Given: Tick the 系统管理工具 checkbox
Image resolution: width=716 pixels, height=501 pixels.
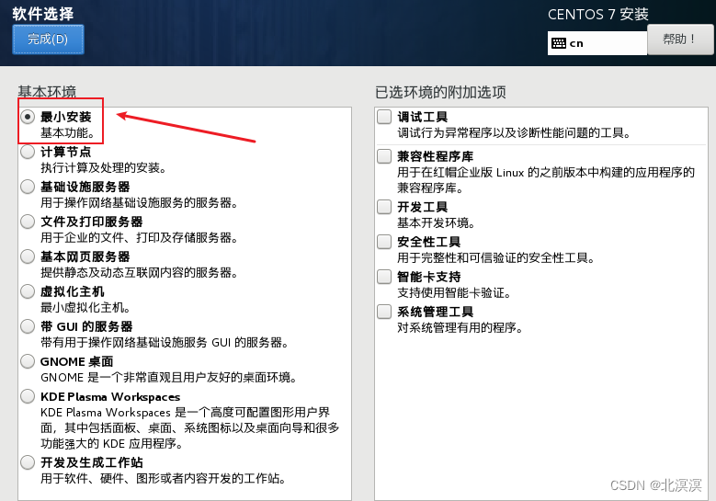Looking at the screenshot, I should click(384, 312).
